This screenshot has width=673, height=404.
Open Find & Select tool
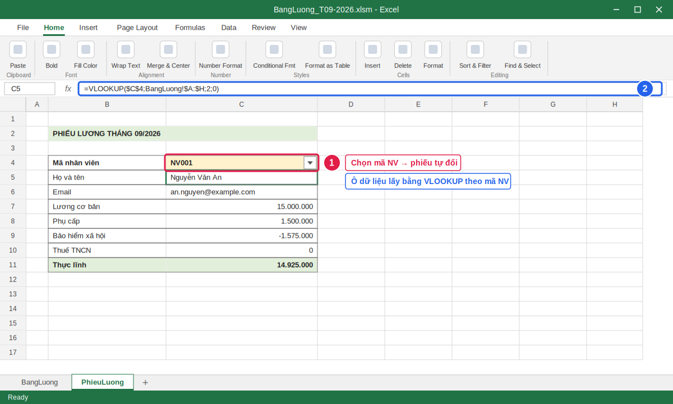[x=522, y=49]
